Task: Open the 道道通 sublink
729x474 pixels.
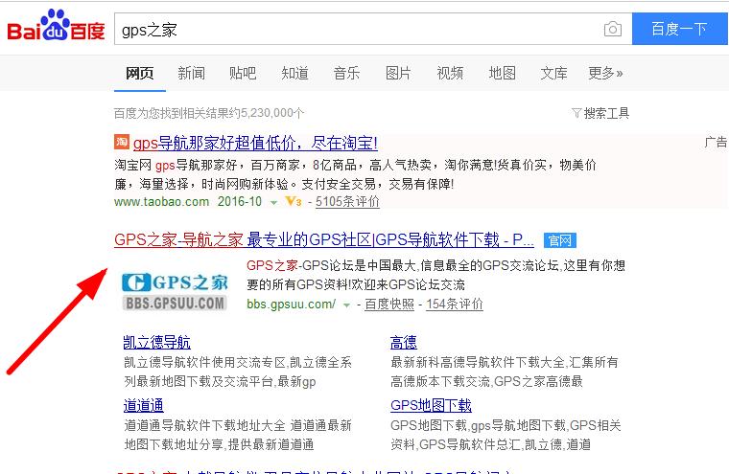Action: click(143, 405)
